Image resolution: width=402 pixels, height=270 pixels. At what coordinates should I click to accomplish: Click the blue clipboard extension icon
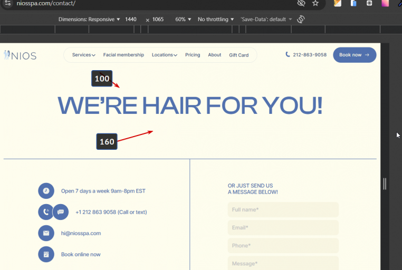click(353, 3)
